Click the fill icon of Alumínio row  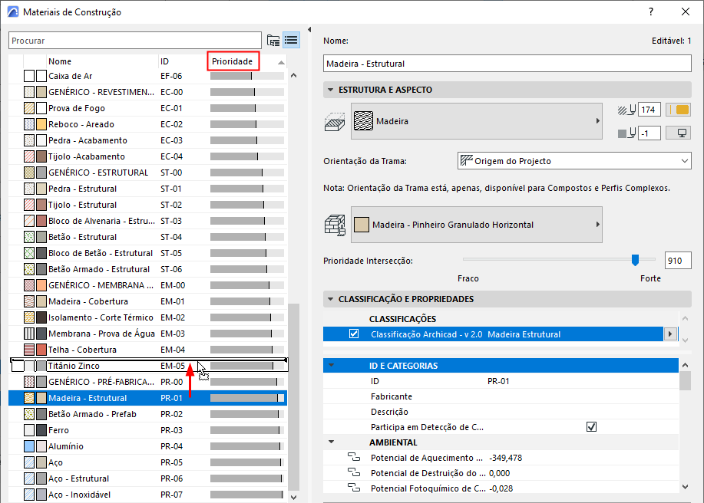29,446
